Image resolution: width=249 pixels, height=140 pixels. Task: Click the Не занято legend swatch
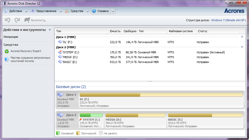pos(101,133)
